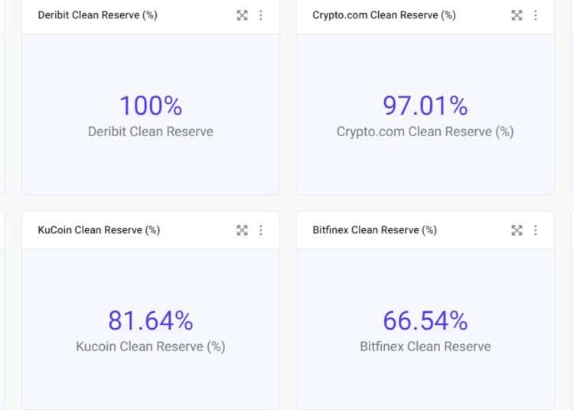Click the 81.64% KuCoin reserve value
This screenshot has height=410, width=574.
pyautogui.click(x=151, y=321)
